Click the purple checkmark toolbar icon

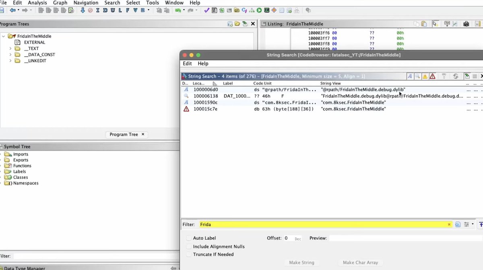point(206,10)
